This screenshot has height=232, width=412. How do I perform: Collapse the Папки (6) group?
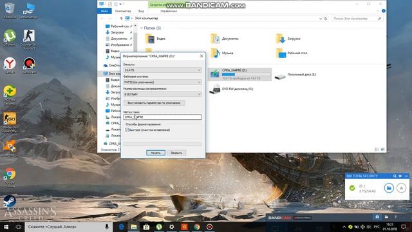click(142, 28)
